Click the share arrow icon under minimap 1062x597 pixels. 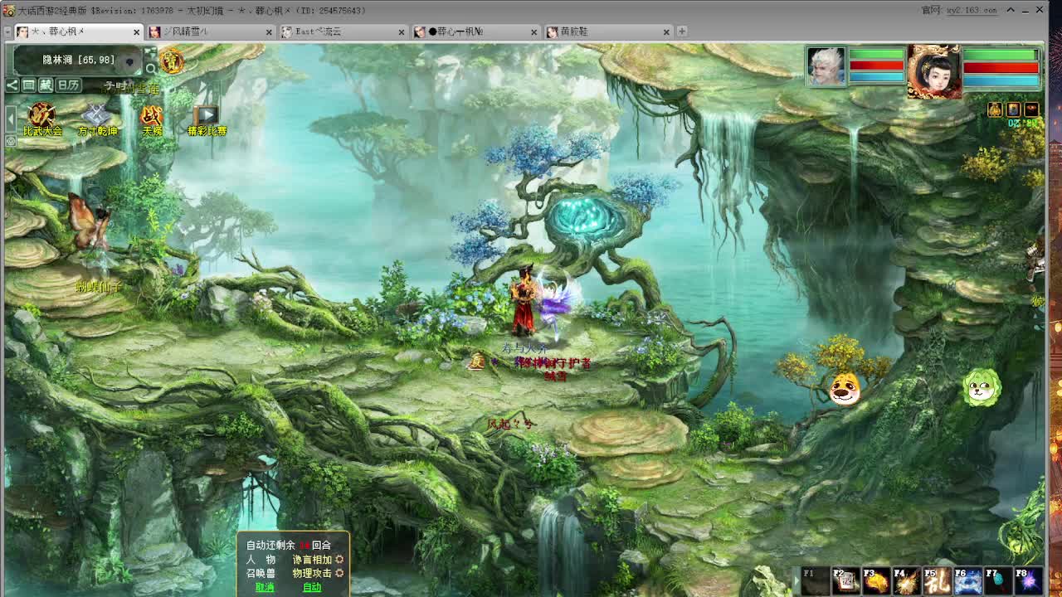pos(12,85)
